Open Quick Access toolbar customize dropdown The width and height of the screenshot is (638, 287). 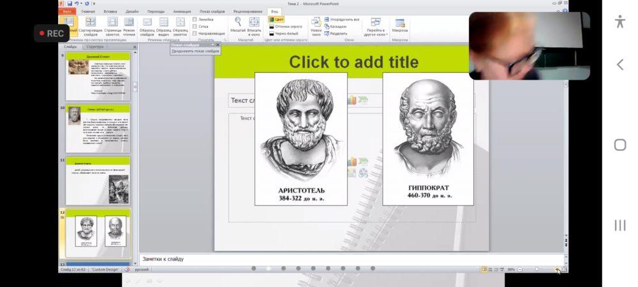tap(94, 4)
